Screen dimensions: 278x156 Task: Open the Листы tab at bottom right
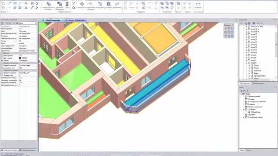(248, 150)
